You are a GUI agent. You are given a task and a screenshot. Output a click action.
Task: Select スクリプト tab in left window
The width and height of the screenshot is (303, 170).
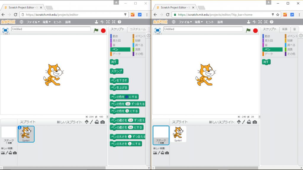tap(117, 29)
